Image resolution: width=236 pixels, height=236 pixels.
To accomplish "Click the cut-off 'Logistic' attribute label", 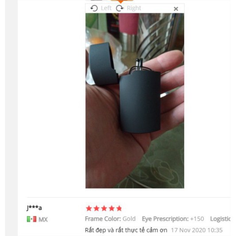I will (220, 219).
